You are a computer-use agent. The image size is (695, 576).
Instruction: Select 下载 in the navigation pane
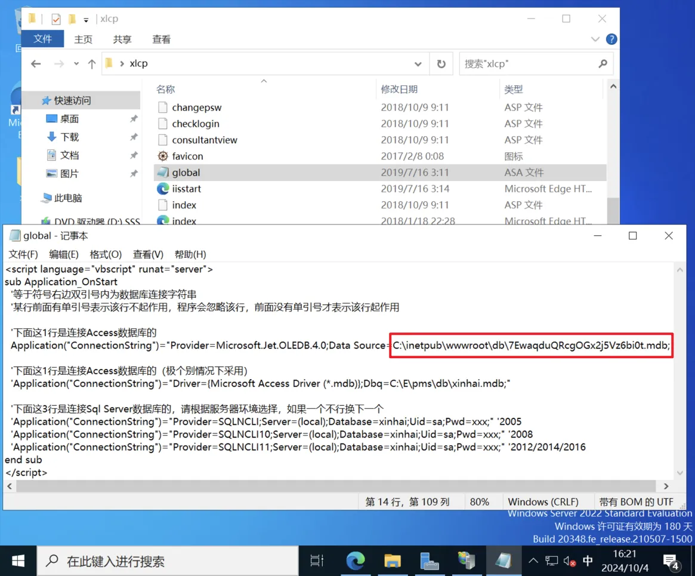pyautogui.click(x=69, y=137)
